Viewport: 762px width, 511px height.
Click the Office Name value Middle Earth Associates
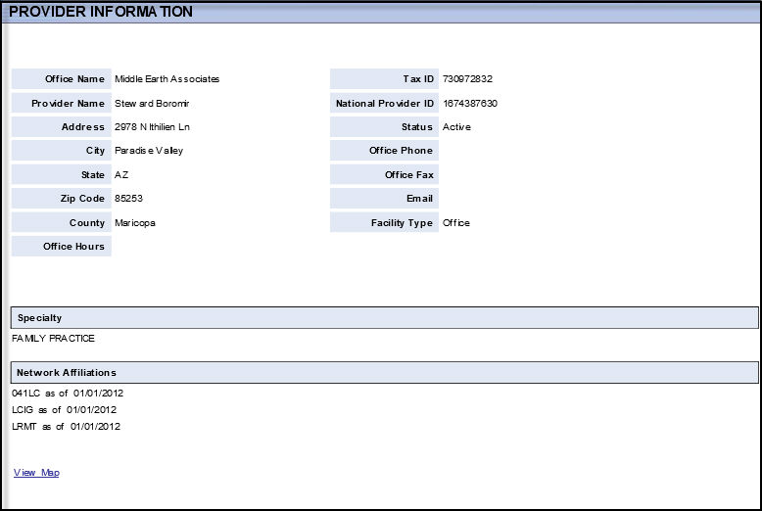[167, 79]
